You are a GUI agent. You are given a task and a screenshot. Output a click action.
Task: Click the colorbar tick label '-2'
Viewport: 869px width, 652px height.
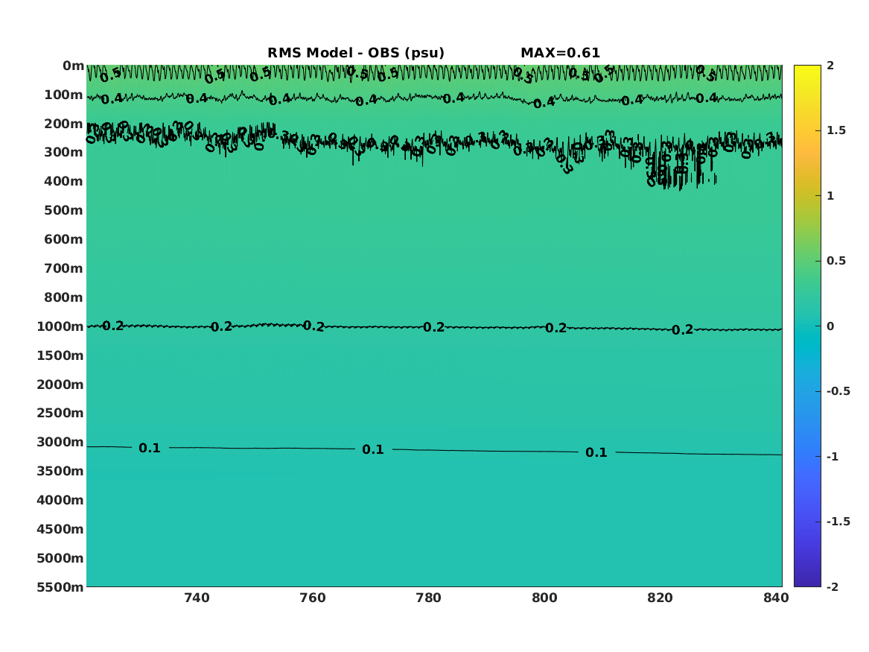(833, 586)
